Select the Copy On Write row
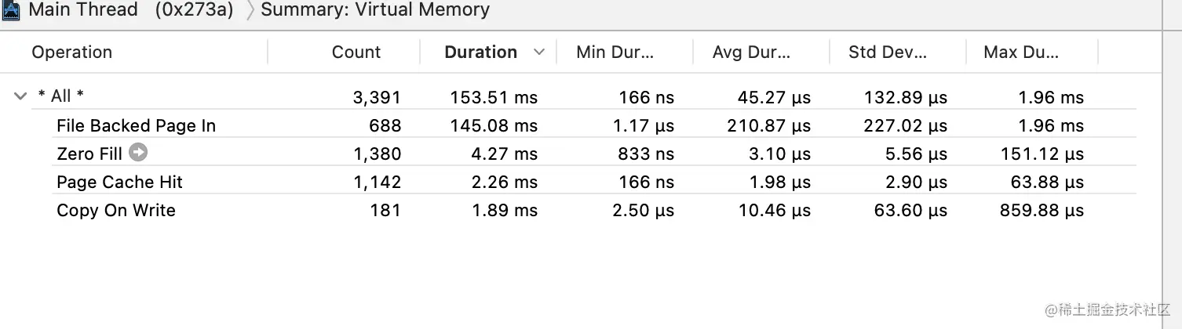 [116, 211]
